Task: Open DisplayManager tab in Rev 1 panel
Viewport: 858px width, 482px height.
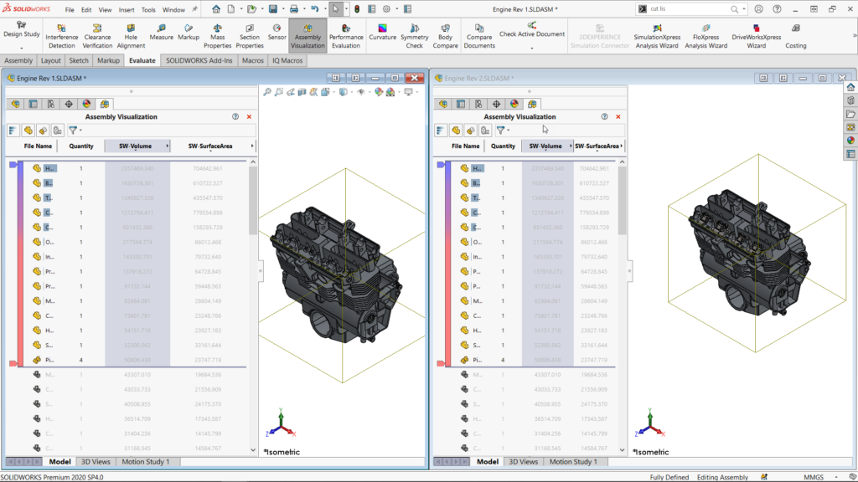Action: tap(86, 104)
